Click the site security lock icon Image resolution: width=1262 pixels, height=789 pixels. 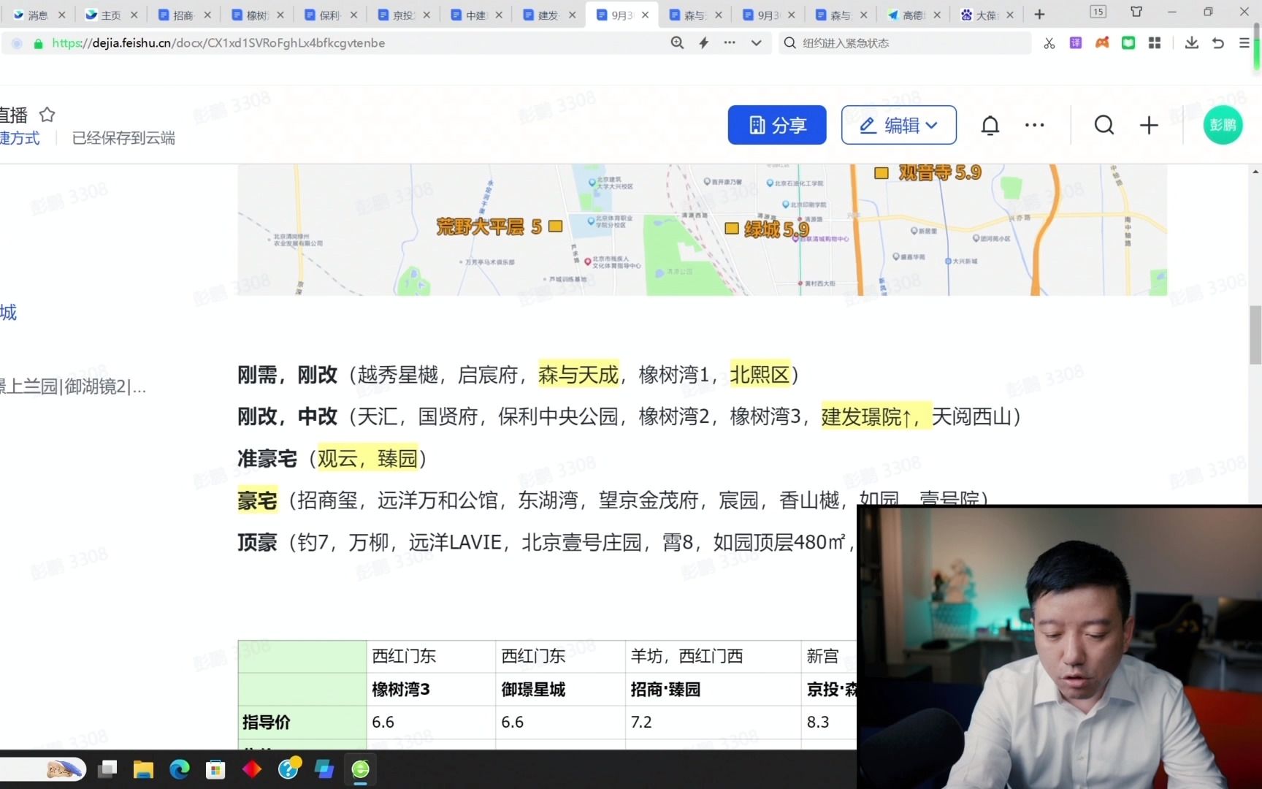point(39,43)
